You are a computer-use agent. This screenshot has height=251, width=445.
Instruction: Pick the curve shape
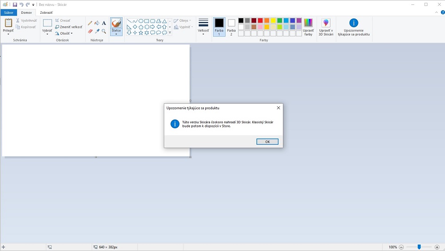click(x=135, y=21)
